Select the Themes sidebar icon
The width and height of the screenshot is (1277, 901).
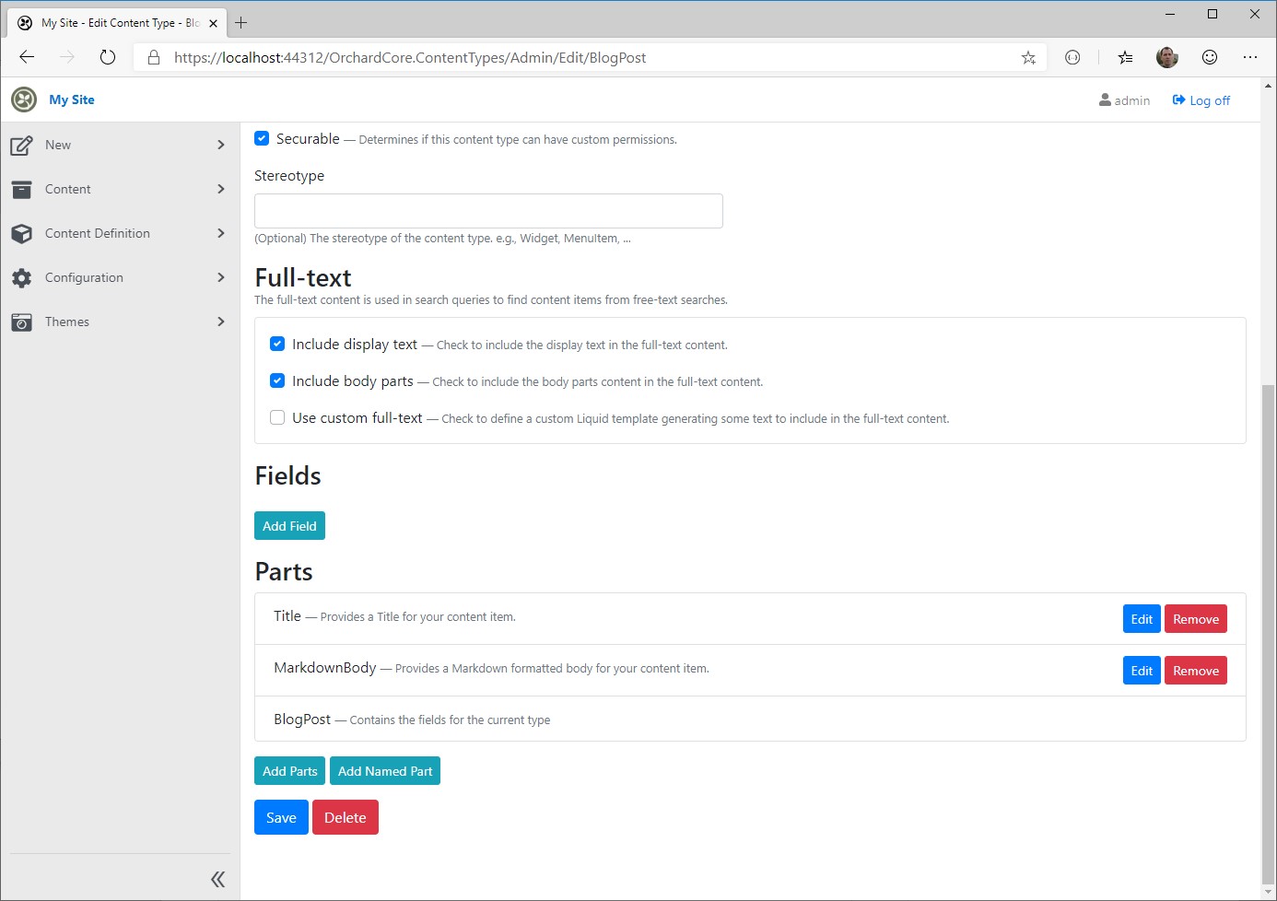pos(20,322)
